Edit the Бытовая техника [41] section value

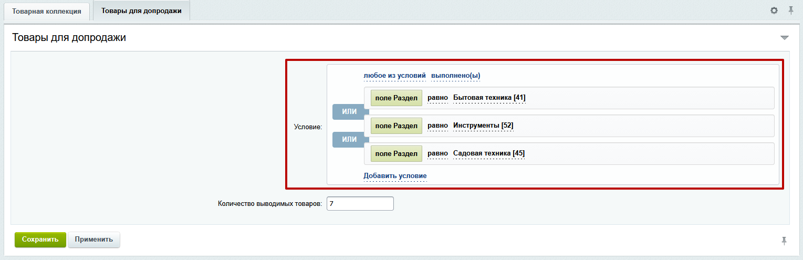[489, 98]
